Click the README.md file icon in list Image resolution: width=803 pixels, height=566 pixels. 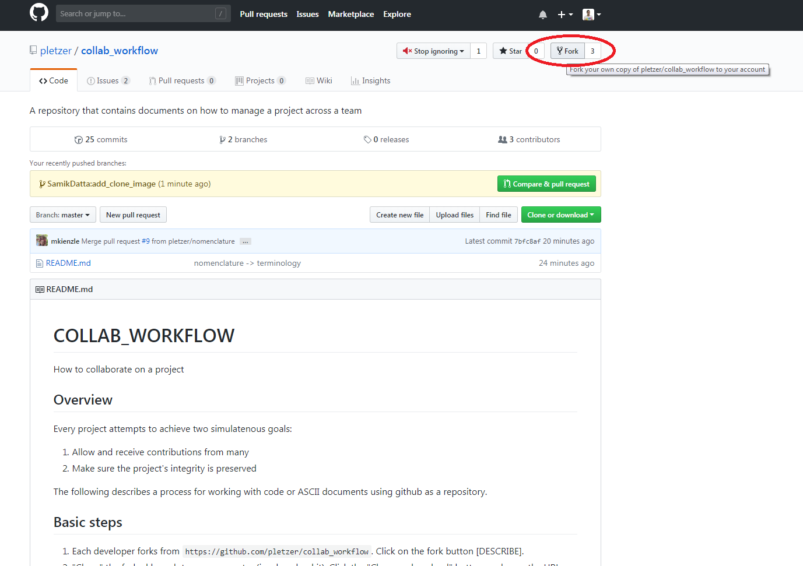click(40, 263)
